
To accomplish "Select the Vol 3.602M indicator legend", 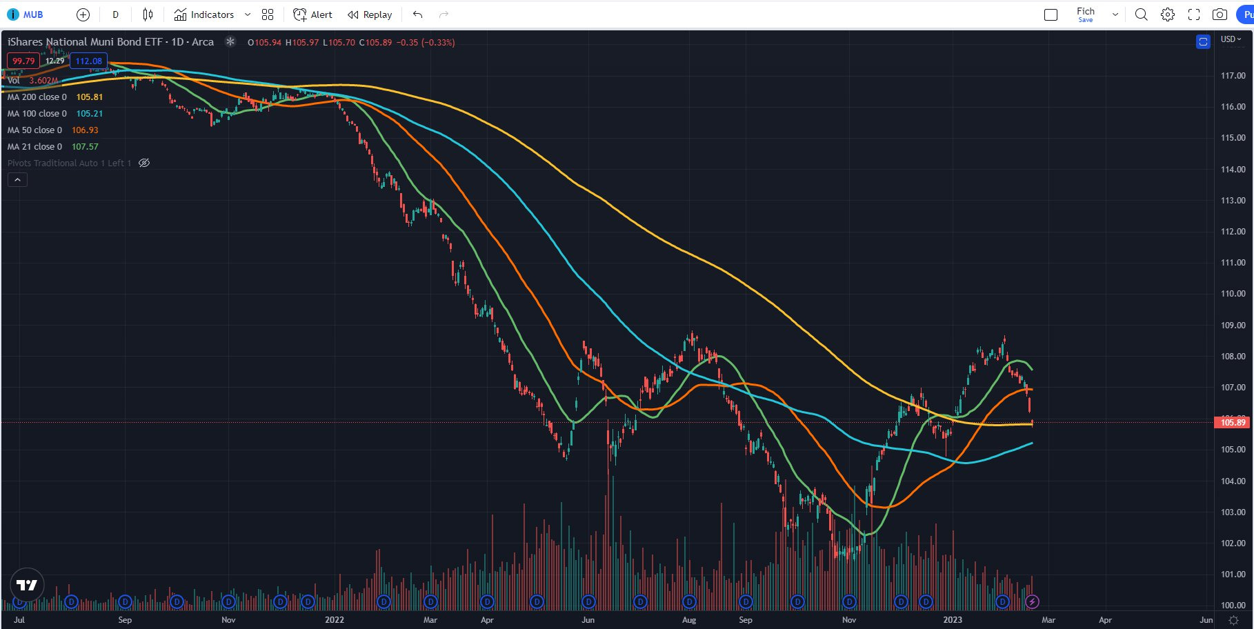I will (33, 81).
